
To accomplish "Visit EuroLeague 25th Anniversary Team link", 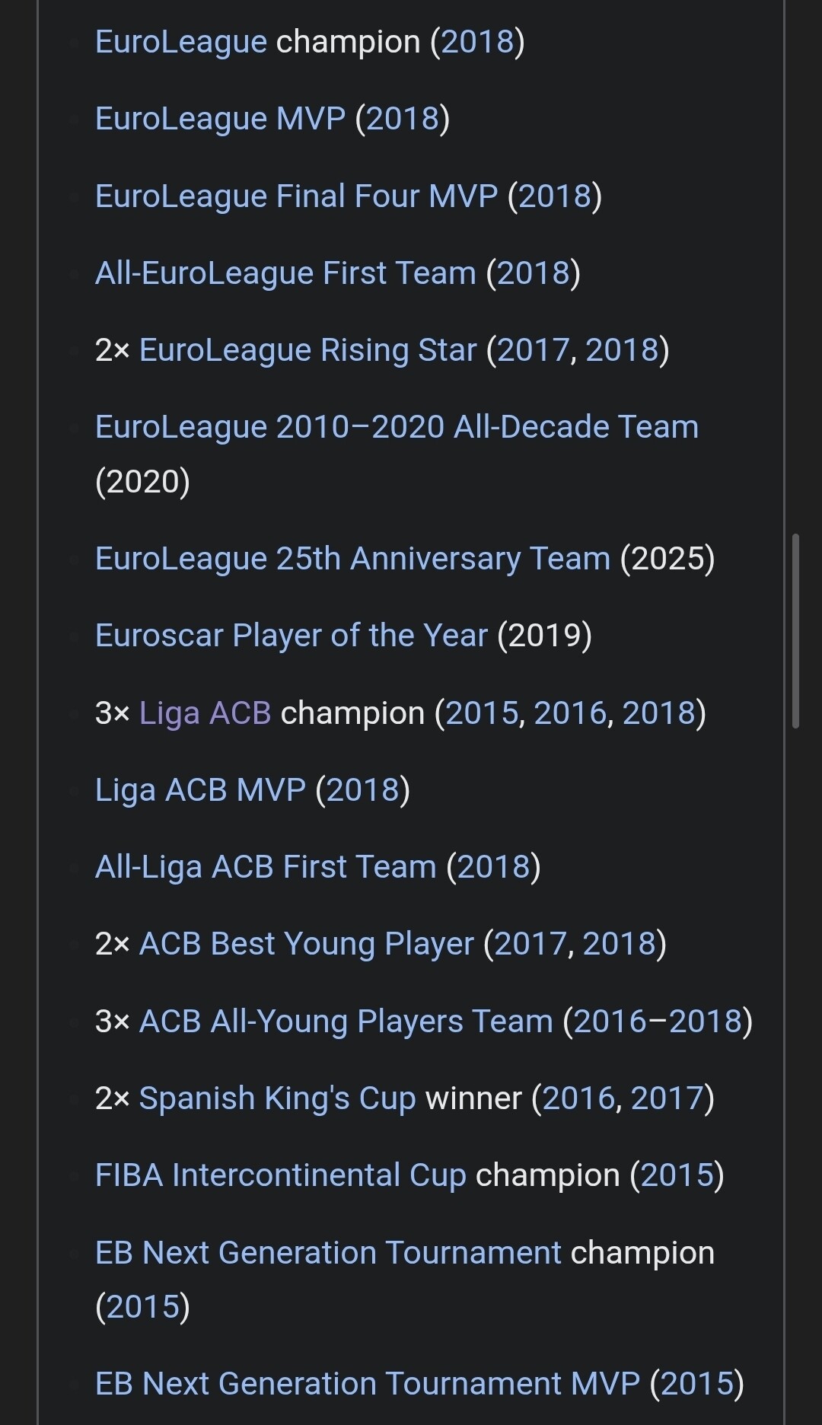I will [352, 559].
